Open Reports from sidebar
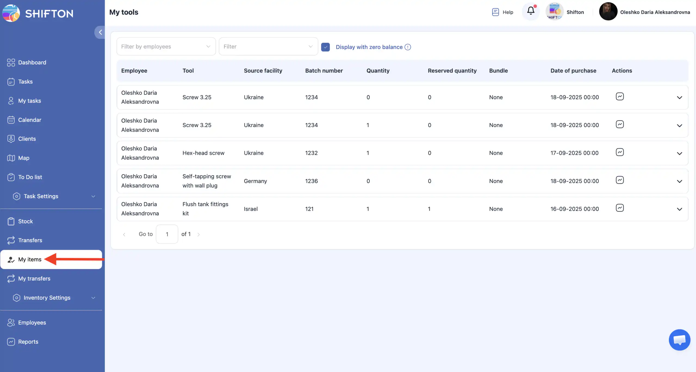Viewport: 696px width, 372px height. tap(28, 342)
